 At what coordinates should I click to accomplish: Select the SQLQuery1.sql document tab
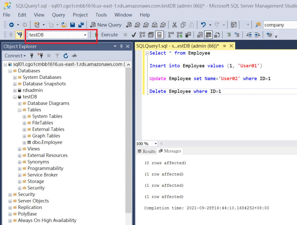click(178, 46)
